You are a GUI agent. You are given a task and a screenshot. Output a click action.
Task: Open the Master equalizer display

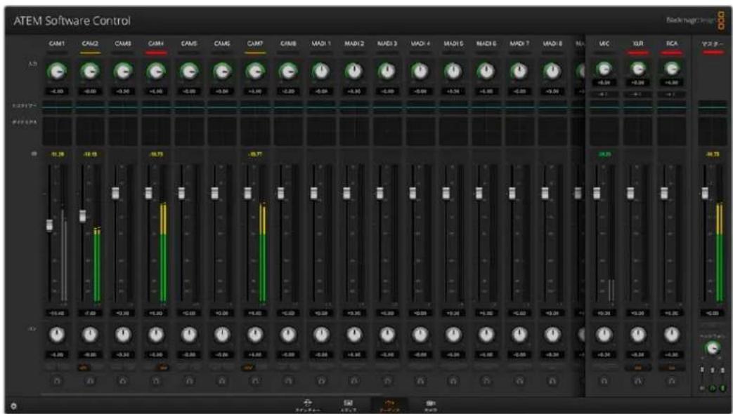(x=713, y=107)
